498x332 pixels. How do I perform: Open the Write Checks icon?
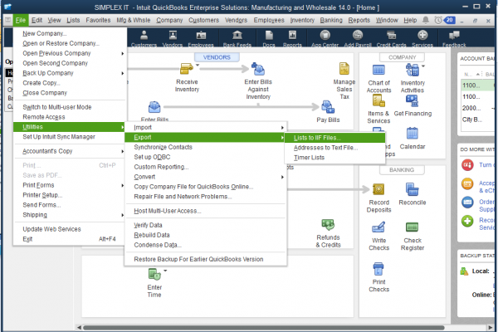coord(378,227)
